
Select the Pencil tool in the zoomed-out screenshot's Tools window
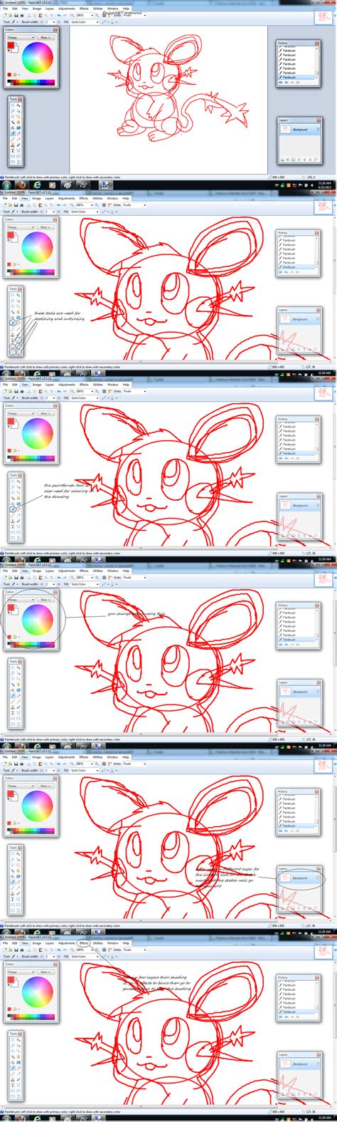pos(13,140)
